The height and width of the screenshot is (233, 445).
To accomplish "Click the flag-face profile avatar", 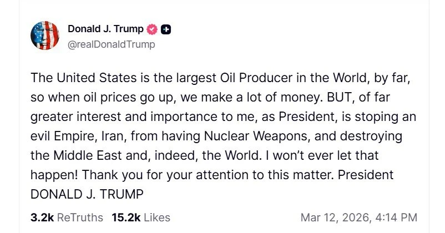I will [x=45, y=36].
